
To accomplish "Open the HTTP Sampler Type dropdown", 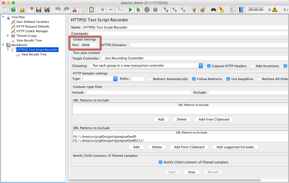I will pos(100,79).
